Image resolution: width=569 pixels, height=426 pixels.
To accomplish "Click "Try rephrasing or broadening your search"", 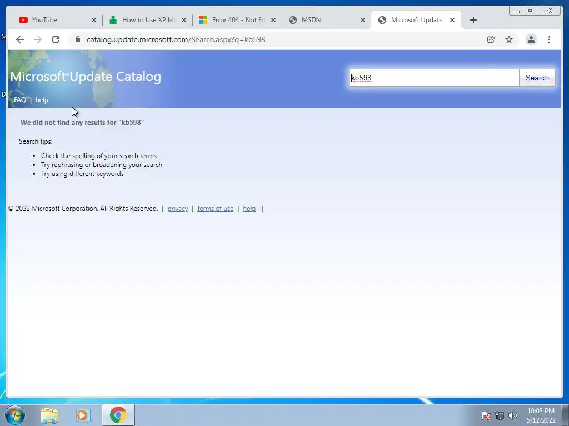I will [x=102, y=165].
